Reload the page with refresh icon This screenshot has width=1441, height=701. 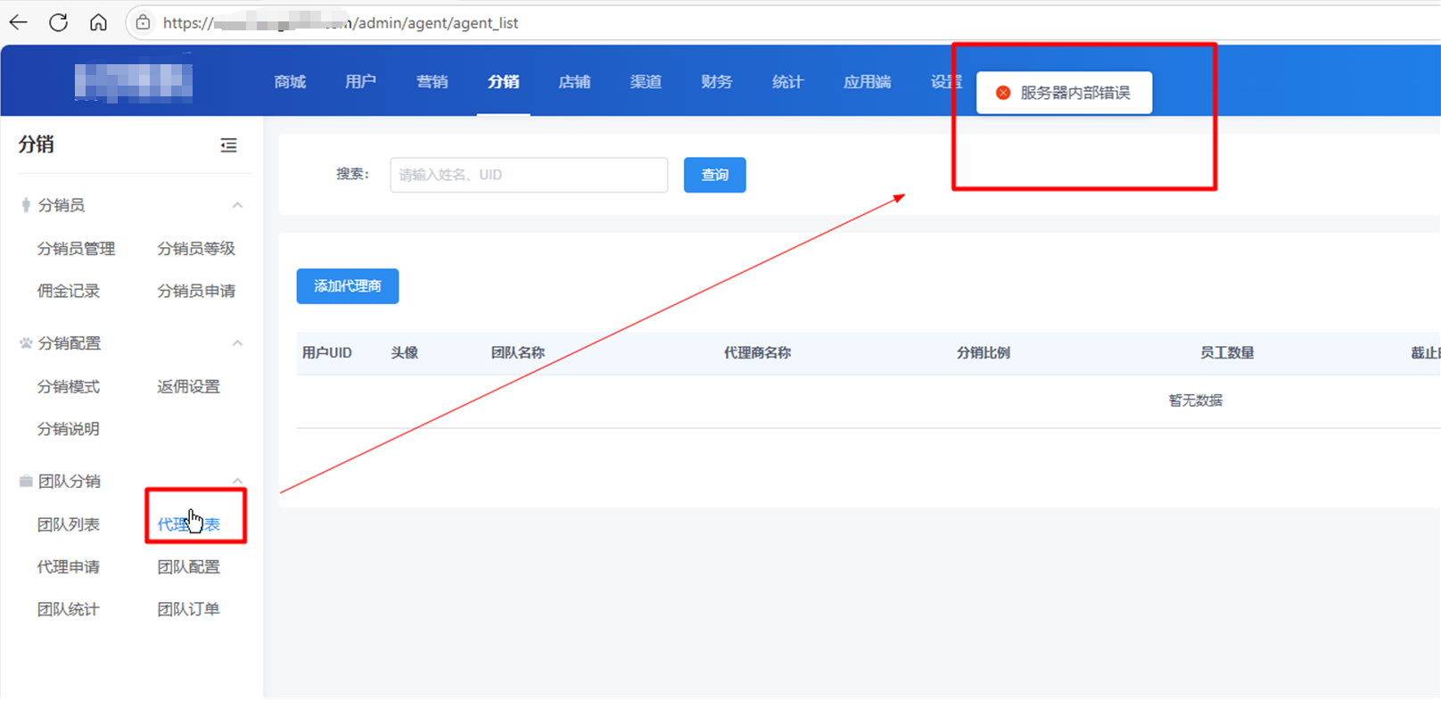click(58, 22)
